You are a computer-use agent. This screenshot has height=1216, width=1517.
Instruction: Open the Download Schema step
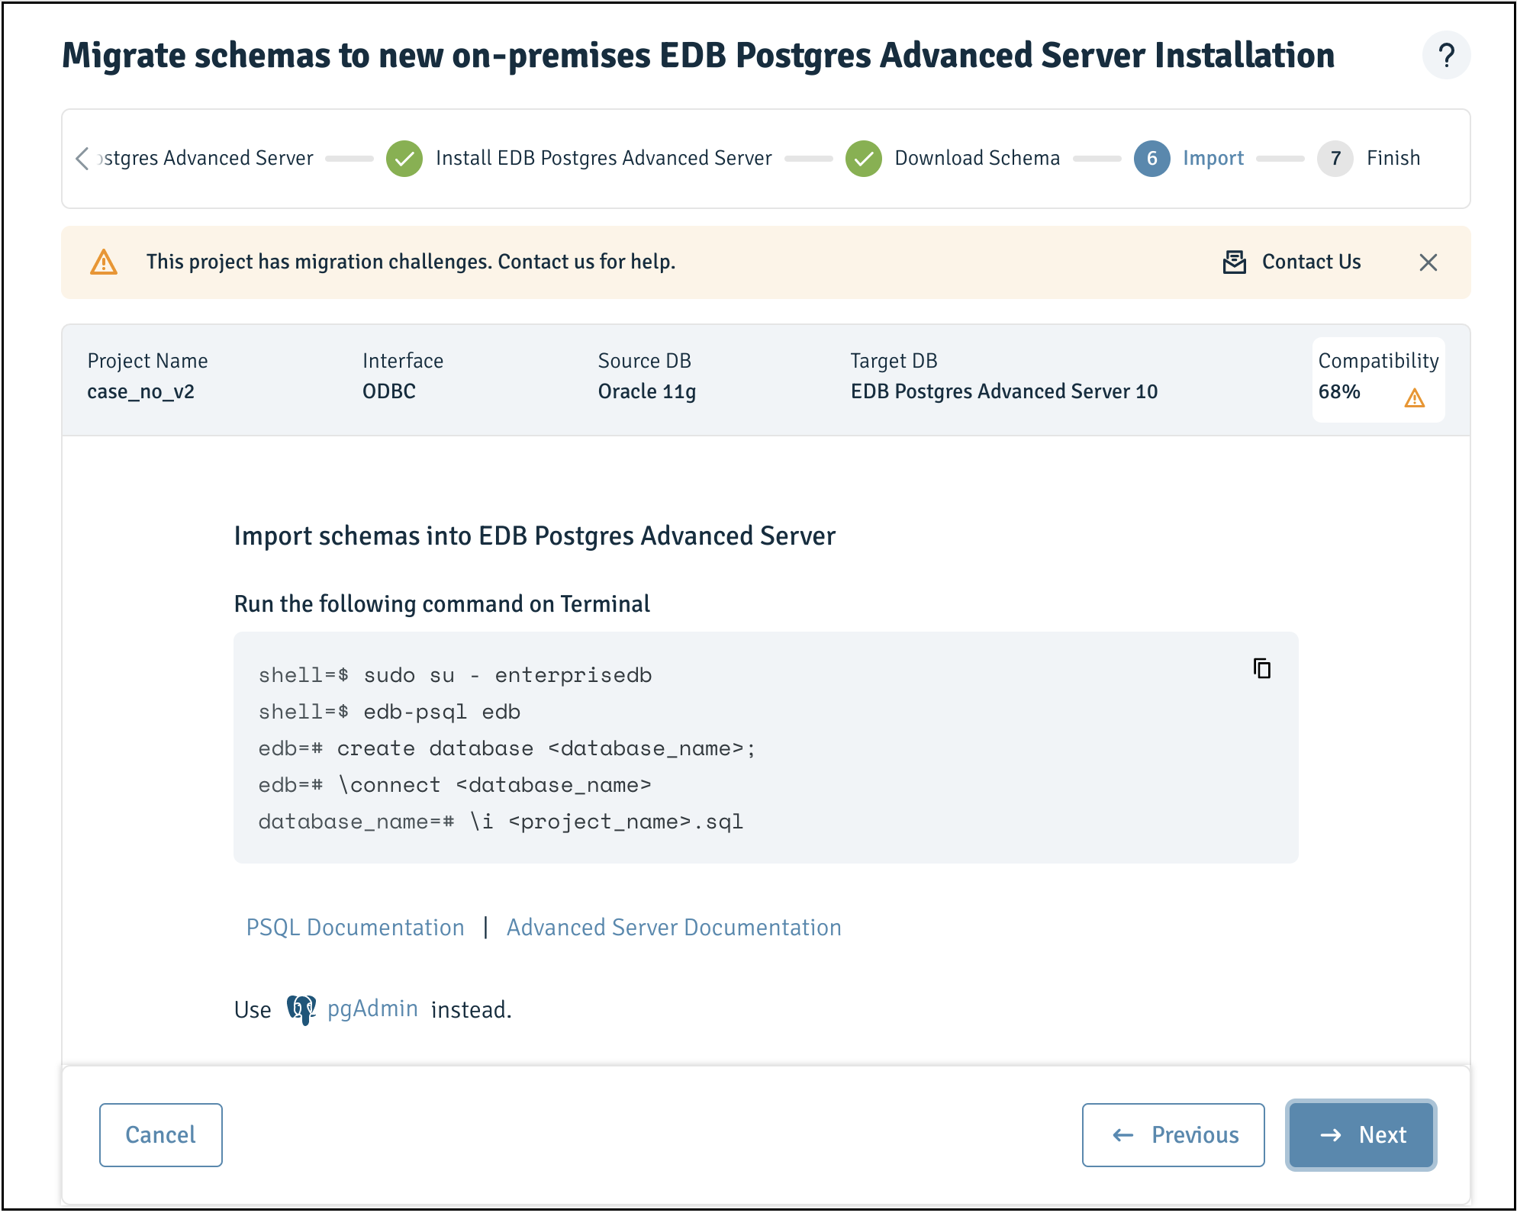point(977,158)
